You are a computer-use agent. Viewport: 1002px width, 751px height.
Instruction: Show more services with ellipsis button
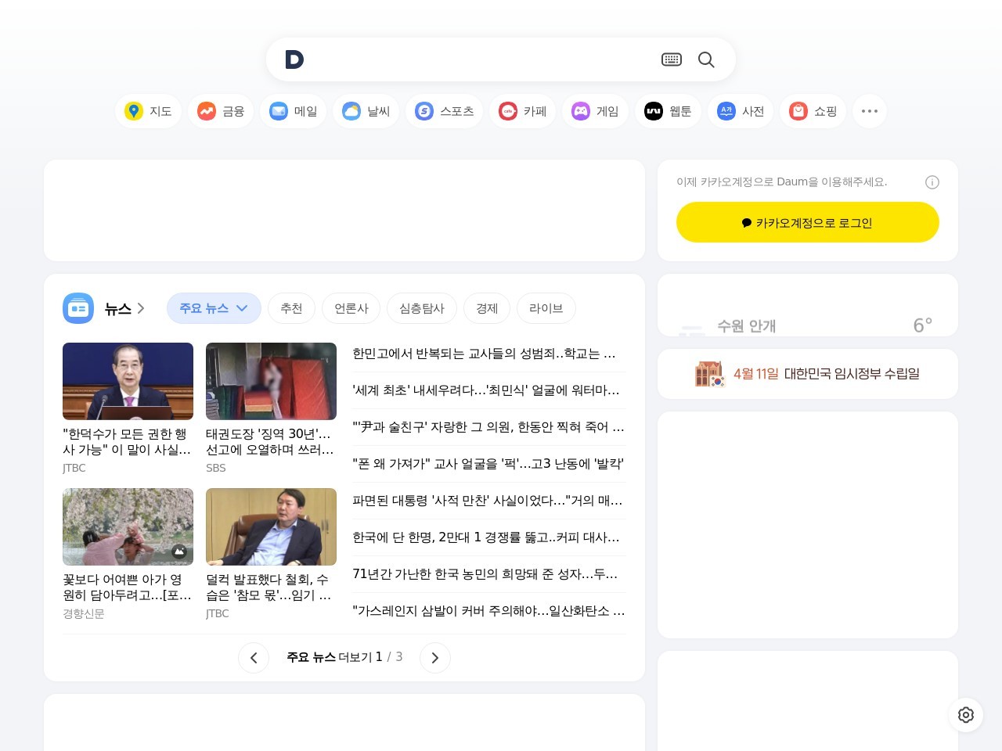(870, 111)
